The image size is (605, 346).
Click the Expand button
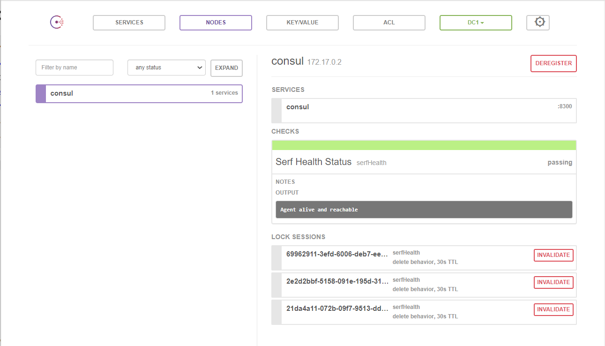point(226,68)
